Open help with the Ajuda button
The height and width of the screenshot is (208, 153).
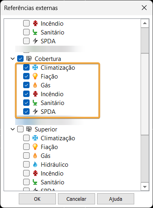tap(115, 199)
